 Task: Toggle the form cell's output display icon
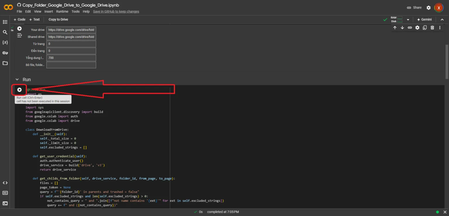point(19,35)
